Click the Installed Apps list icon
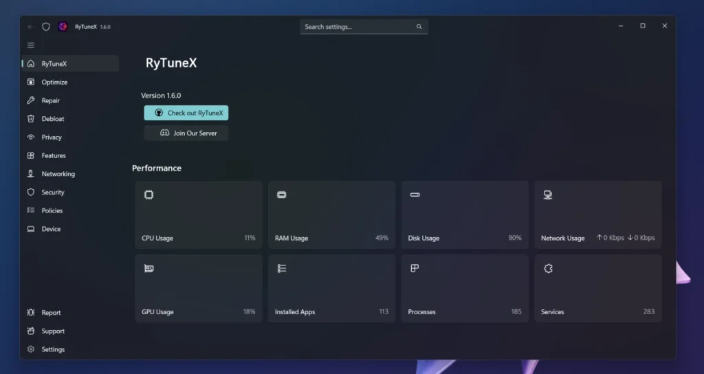The image size is (704, 374). coord(281,269)
